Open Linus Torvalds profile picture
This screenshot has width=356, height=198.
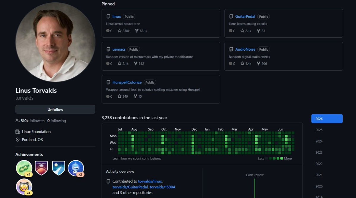[55, 42]
